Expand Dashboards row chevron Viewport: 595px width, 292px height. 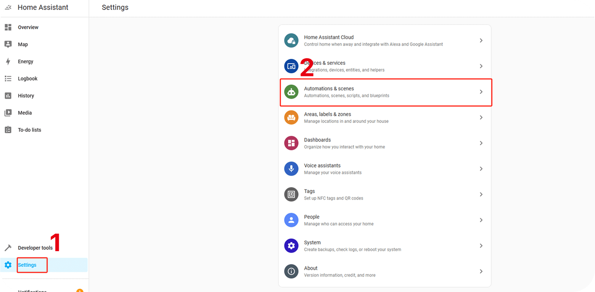coord(481,143)
